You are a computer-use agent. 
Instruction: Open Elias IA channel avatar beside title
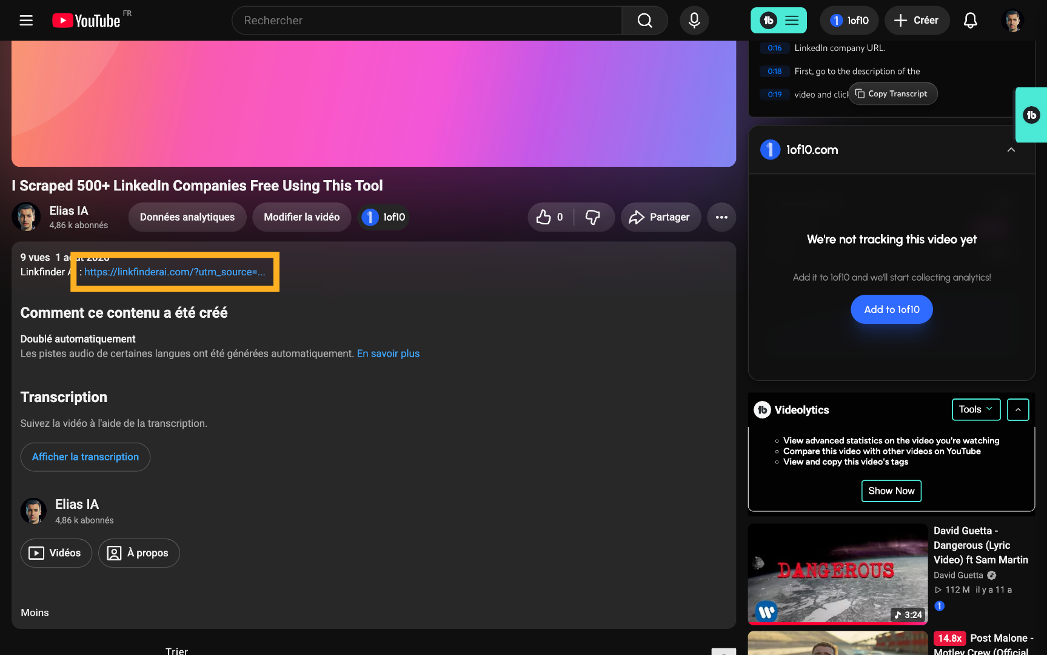[26, 217]
